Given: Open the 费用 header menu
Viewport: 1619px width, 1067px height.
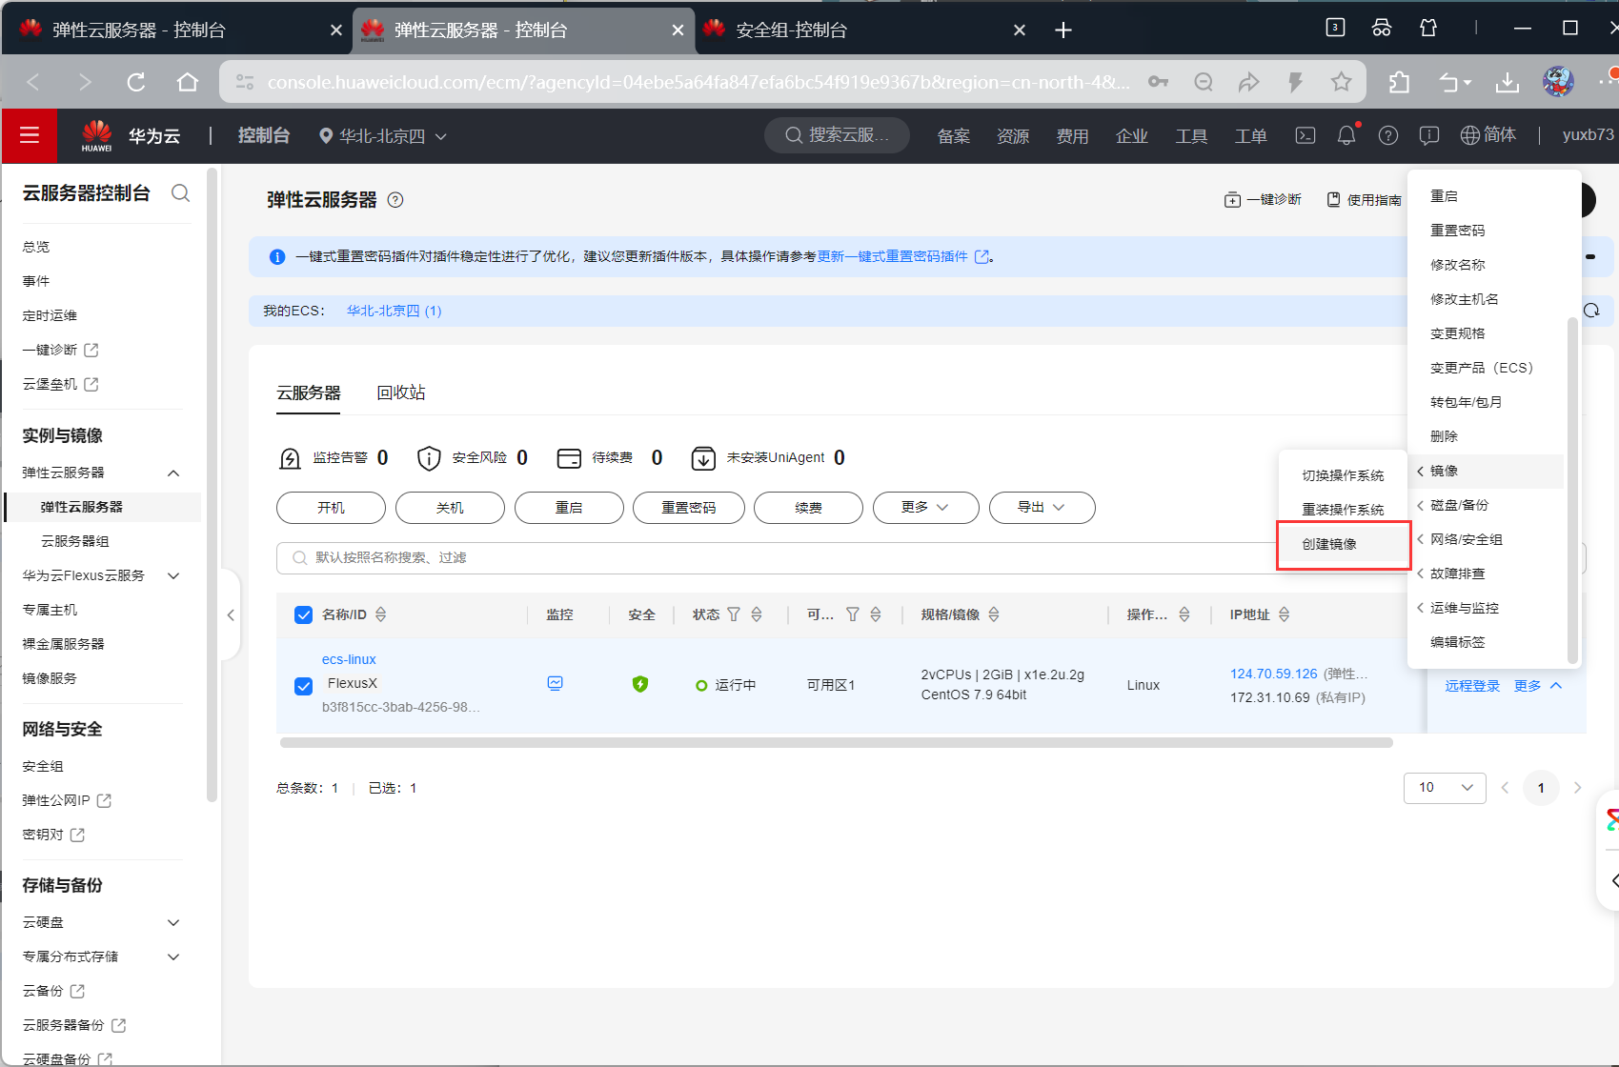Looking at the screenshot, I should pos(1072,136).
